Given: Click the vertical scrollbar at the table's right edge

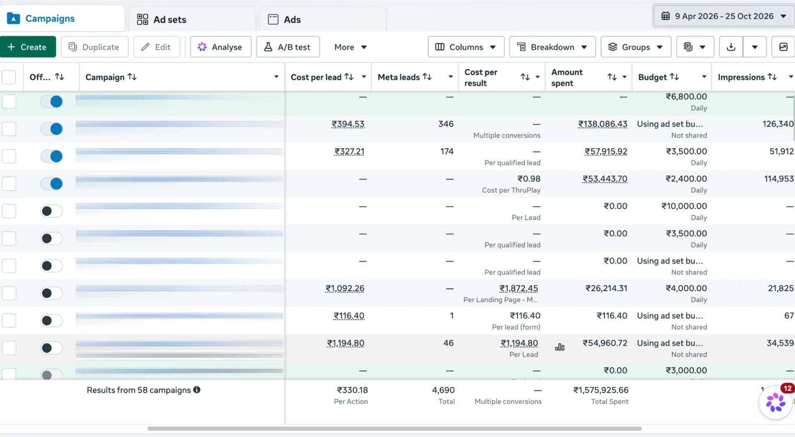Looking at the screenshot, I should [x=794, y=118].
